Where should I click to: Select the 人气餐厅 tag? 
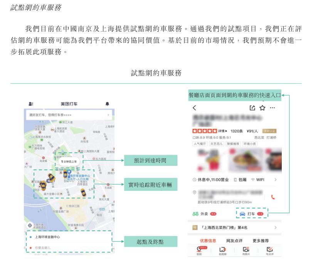(x=200, y=144)
